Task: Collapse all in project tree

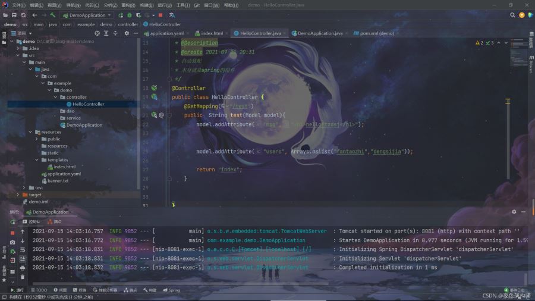Action: coord(115,33)
